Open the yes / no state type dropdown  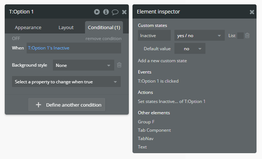pyautogui.click(x=199, y=36)
